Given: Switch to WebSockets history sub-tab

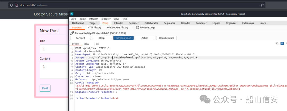Looking at the screenshot, I should coord(117,27).
